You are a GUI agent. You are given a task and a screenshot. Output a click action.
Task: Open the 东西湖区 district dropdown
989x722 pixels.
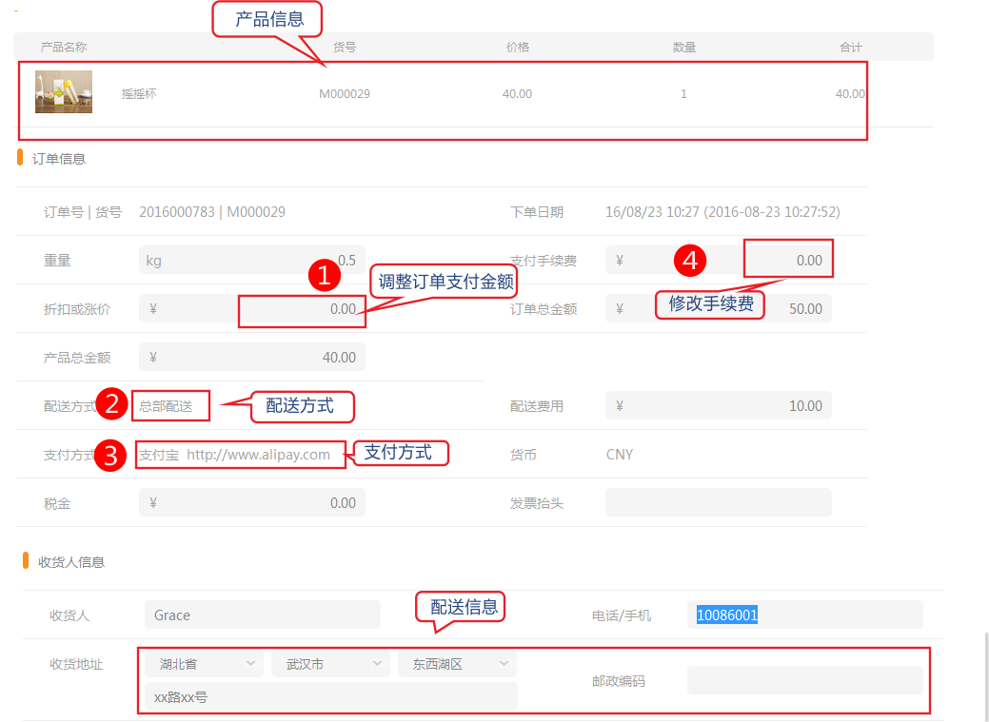click(457, 664)
